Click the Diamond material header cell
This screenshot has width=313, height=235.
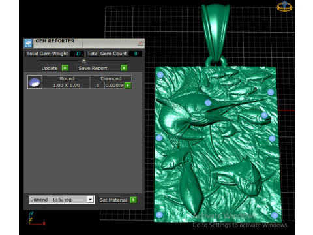click(111, 78)
